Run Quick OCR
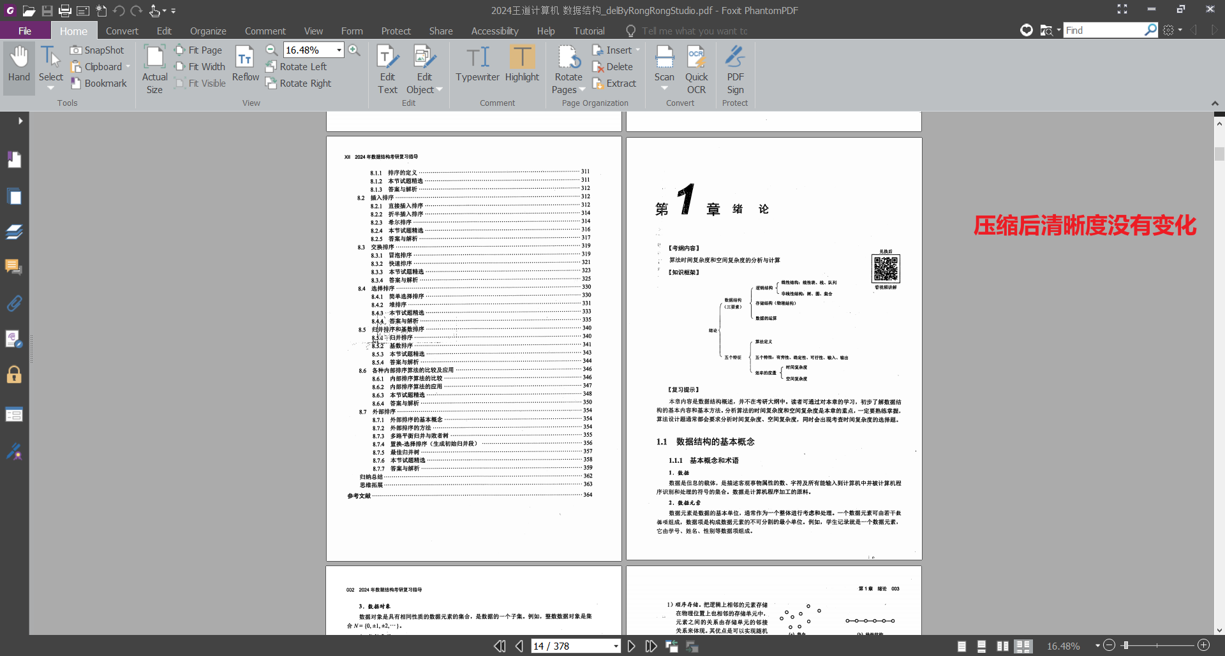Image resolution: width=1225 pixels, height=656 pixels. coord(696,69)
